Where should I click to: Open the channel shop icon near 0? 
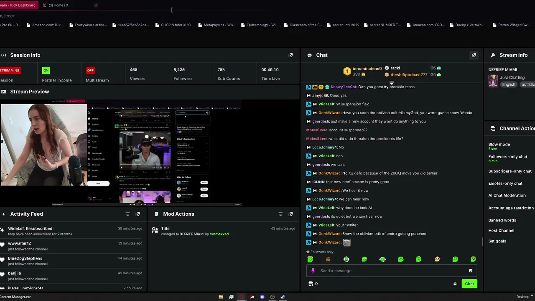click(311, 284)
